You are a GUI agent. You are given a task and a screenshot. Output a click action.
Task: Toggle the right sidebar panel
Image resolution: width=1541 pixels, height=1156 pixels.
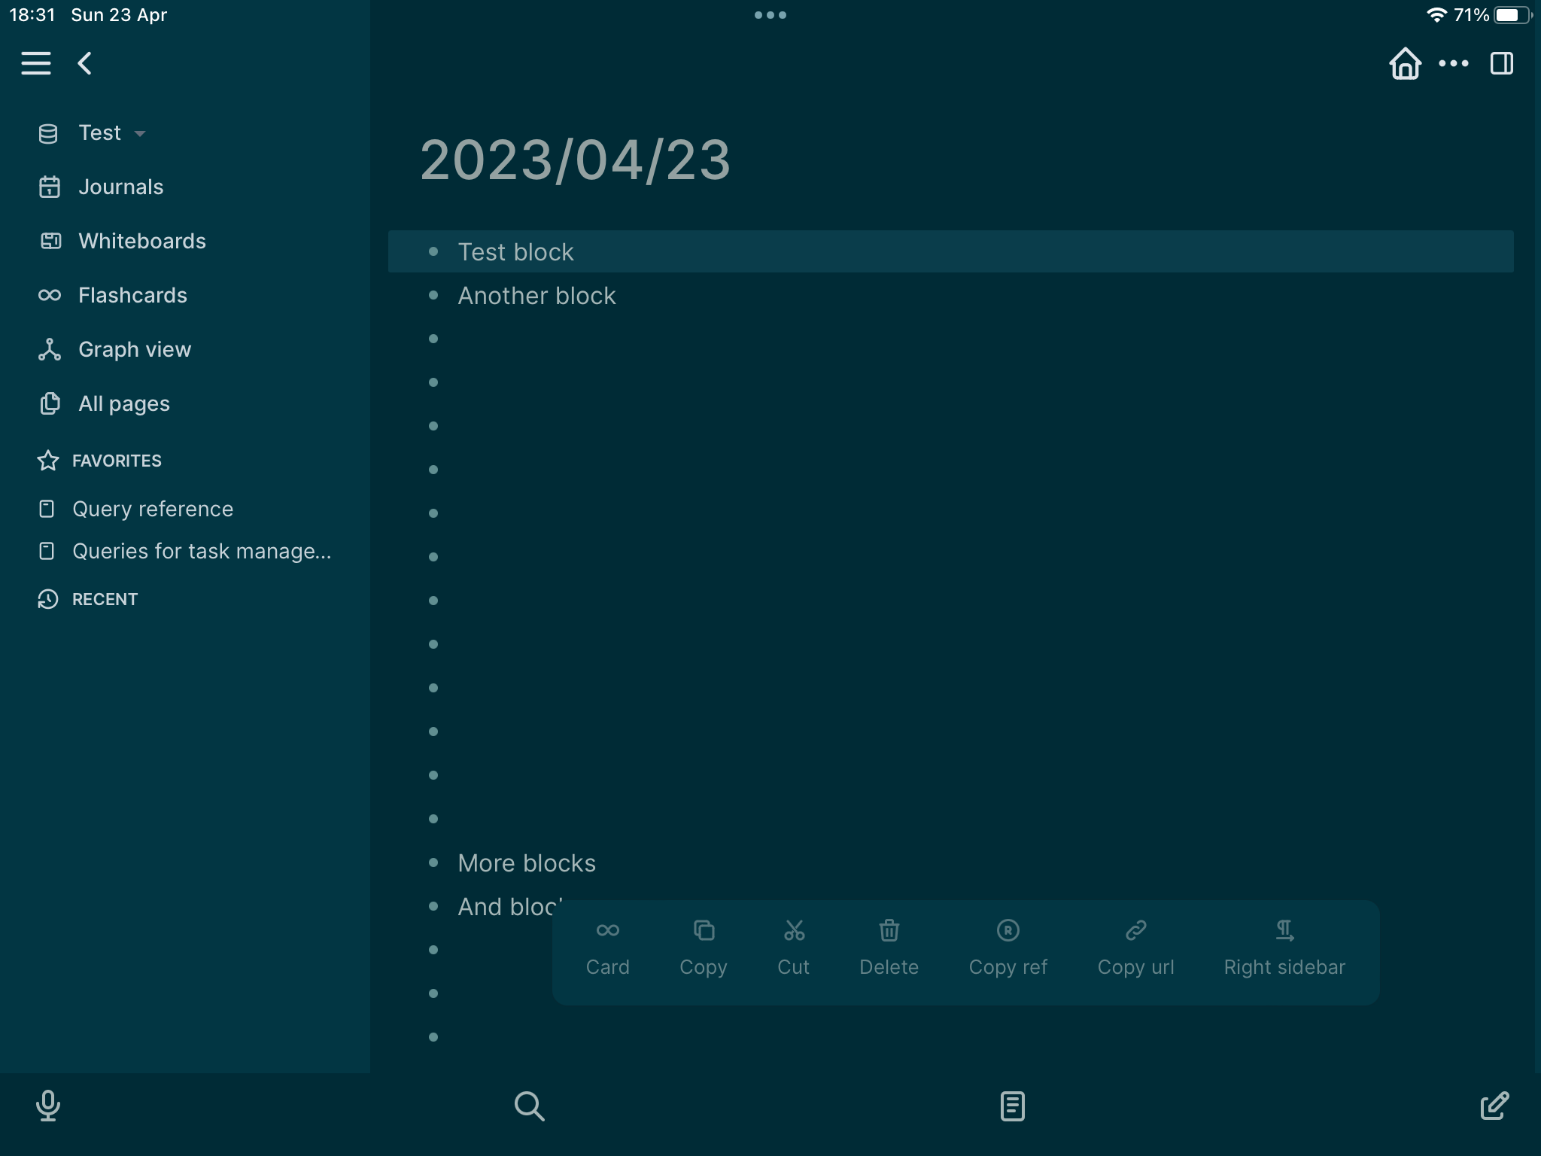tap(1501, 63)
